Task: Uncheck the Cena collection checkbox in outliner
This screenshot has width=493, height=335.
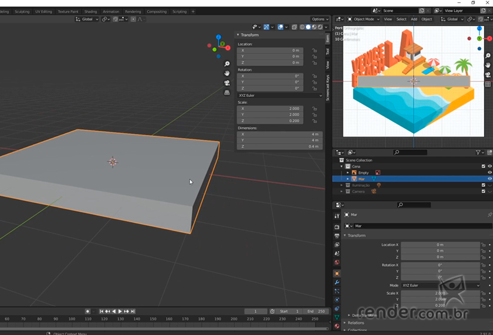Action: coord(484,166)
